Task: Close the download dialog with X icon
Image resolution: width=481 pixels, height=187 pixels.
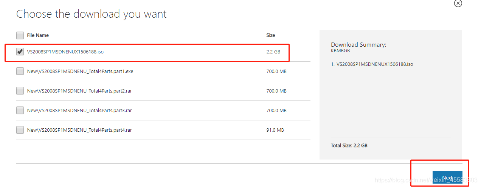Action: click(458, 3)
